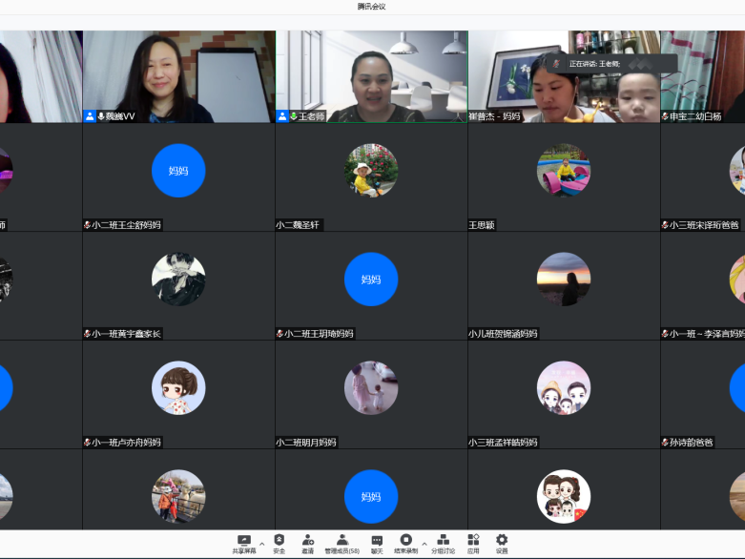This screenshot has height=559, width=745.
Task: Click 小三班孟祥皓妈妈's cartoon family avatar
Action: (564, 388)
